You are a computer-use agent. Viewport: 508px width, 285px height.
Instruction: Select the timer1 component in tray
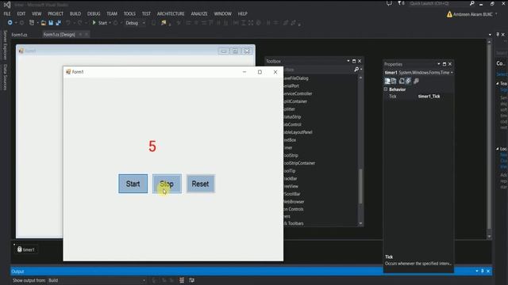26,249
